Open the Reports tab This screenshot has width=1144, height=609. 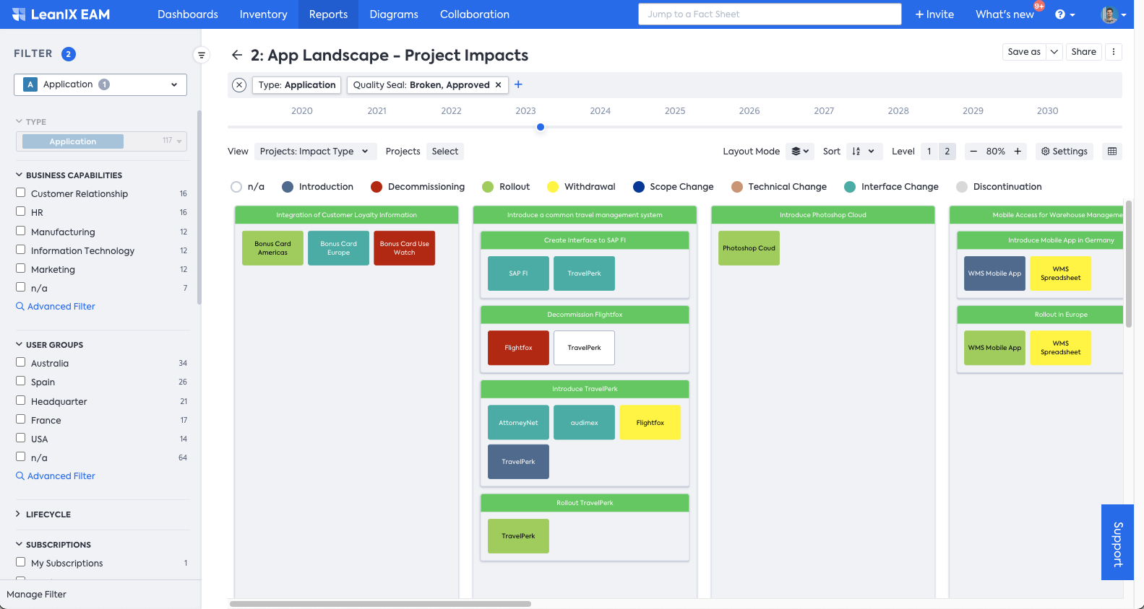pyautogui.click(x=328, y=14)
